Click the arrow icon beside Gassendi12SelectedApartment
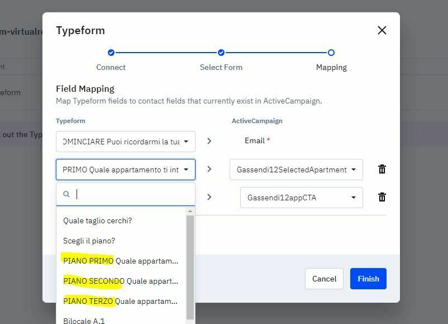The image size is (448, 324). [209, 169]
